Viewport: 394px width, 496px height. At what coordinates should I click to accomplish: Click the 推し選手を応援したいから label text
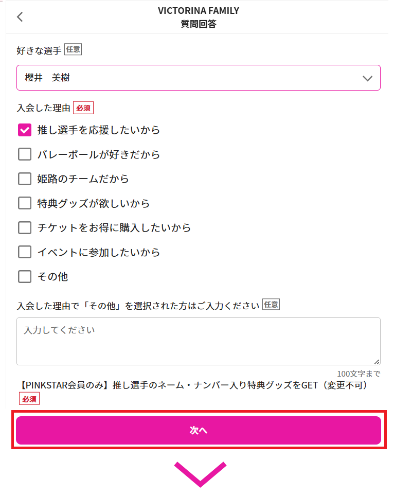(x=99, y=130)
